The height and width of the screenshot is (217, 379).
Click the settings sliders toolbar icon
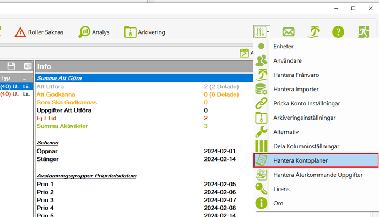click(260, 32)
